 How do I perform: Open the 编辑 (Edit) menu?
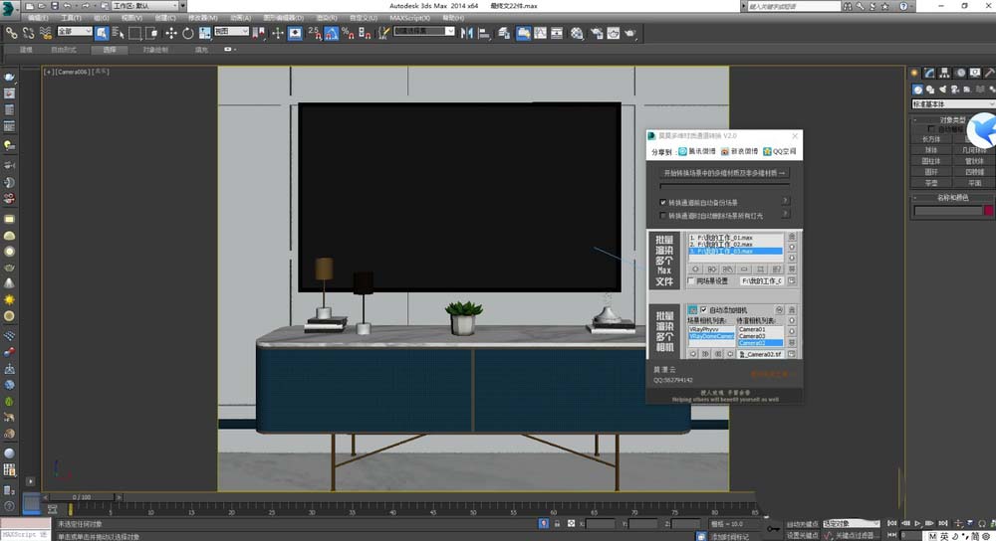(38, 18)
